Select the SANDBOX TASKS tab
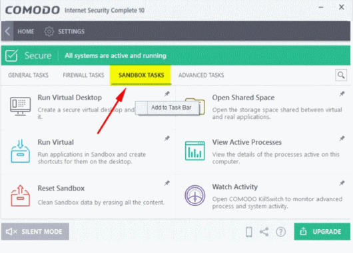This screenshot has width=353, height=253. pos(141,75)
